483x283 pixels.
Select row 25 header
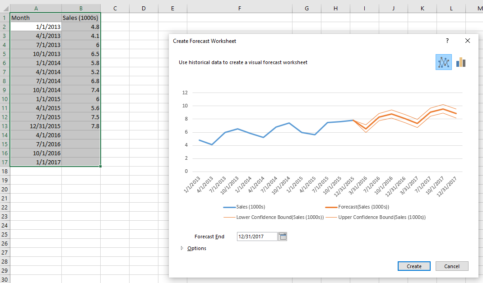point(5,234)
